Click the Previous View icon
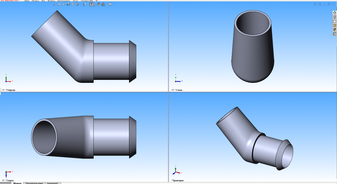 pos(64,4)
